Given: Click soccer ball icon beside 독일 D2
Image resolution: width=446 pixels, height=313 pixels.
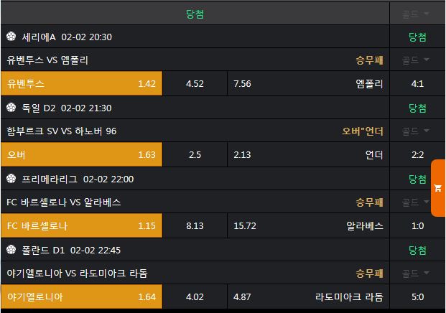Looking at the screenshot, I should click(x=11, y=108).
